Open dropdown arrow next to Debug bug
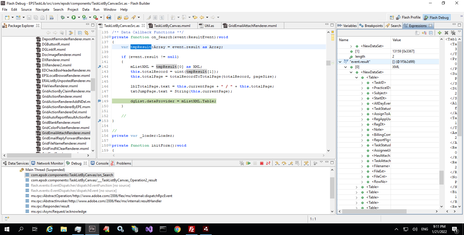Viewport: 464px width, 235px height. [68, 17]
